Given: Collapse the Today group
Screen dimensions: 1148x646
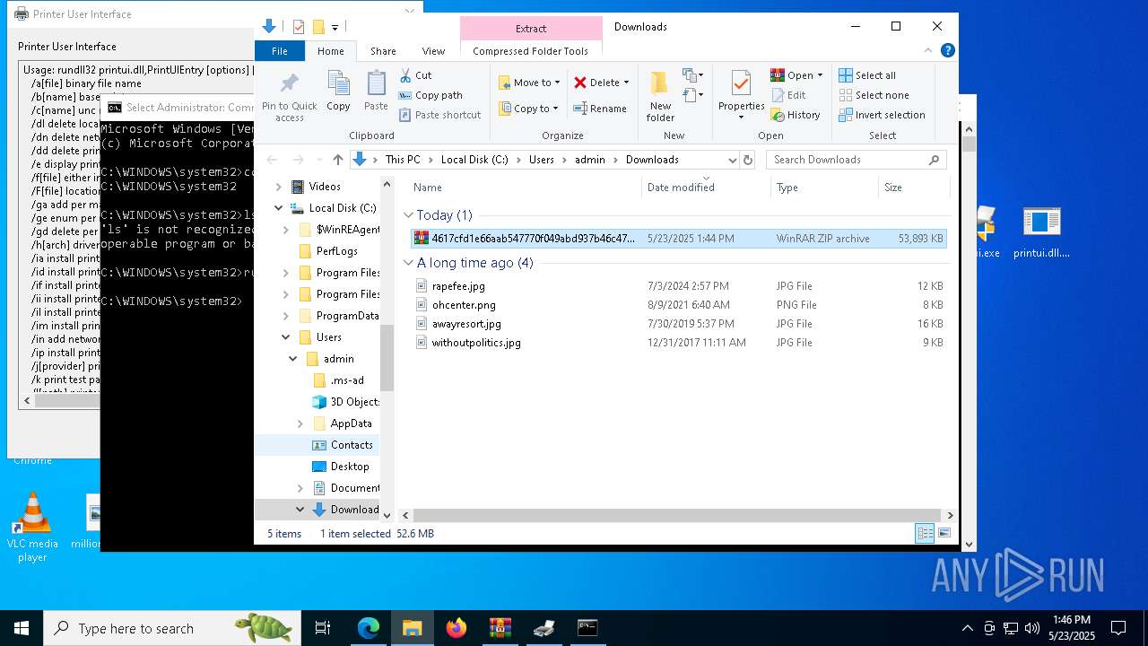Looking at the screenshot, I should point(409,215).
